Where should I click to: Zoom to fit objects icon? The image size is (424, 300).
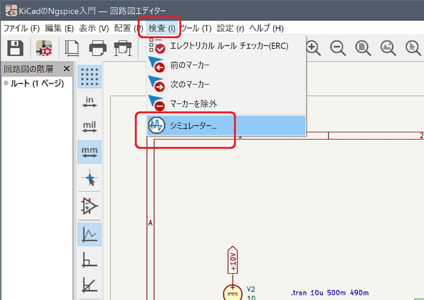[x=388, y=48]
